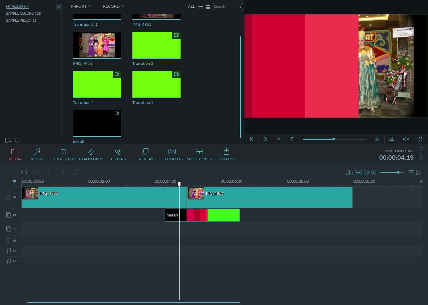The height and width of the screenshot is (305, 428).
Task: Hide the main video track
Action: tap(15, 197)
